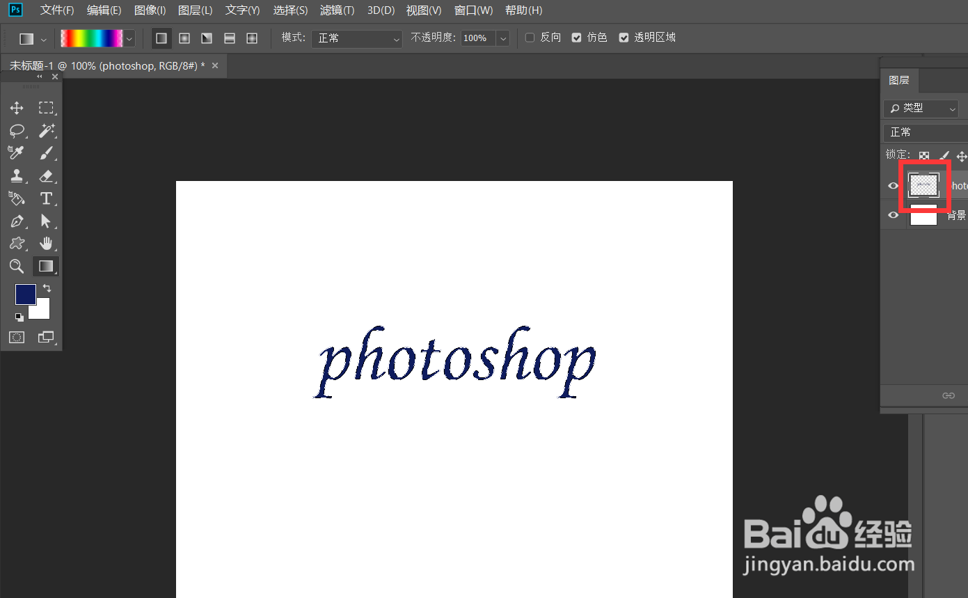The image size is (968, 598).
Task: Toggle Quick Mask mode
Action: [17, 337]
